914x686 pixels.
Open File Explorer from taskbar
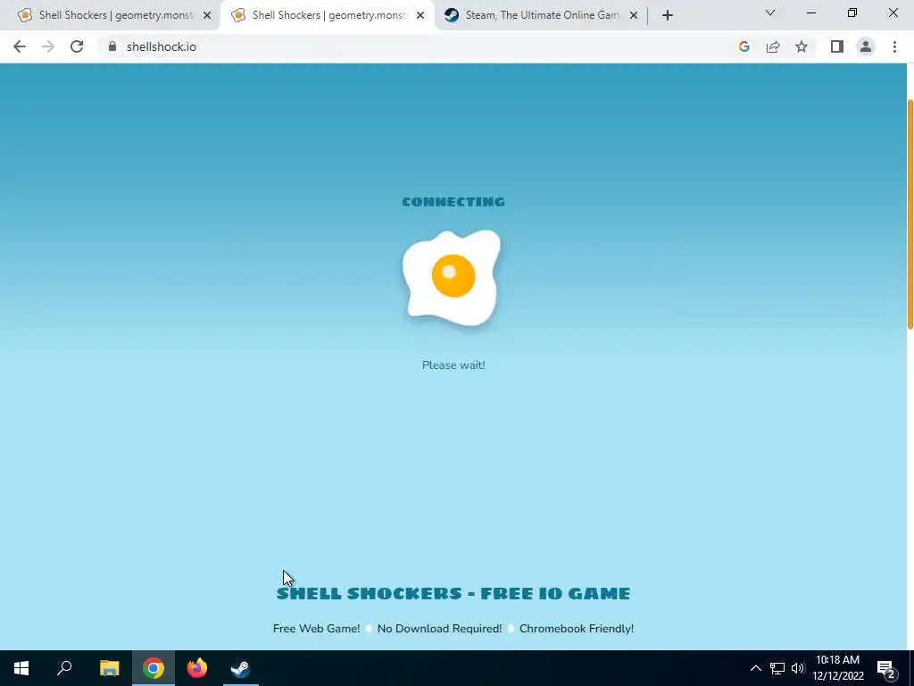(x=109, y=668)
